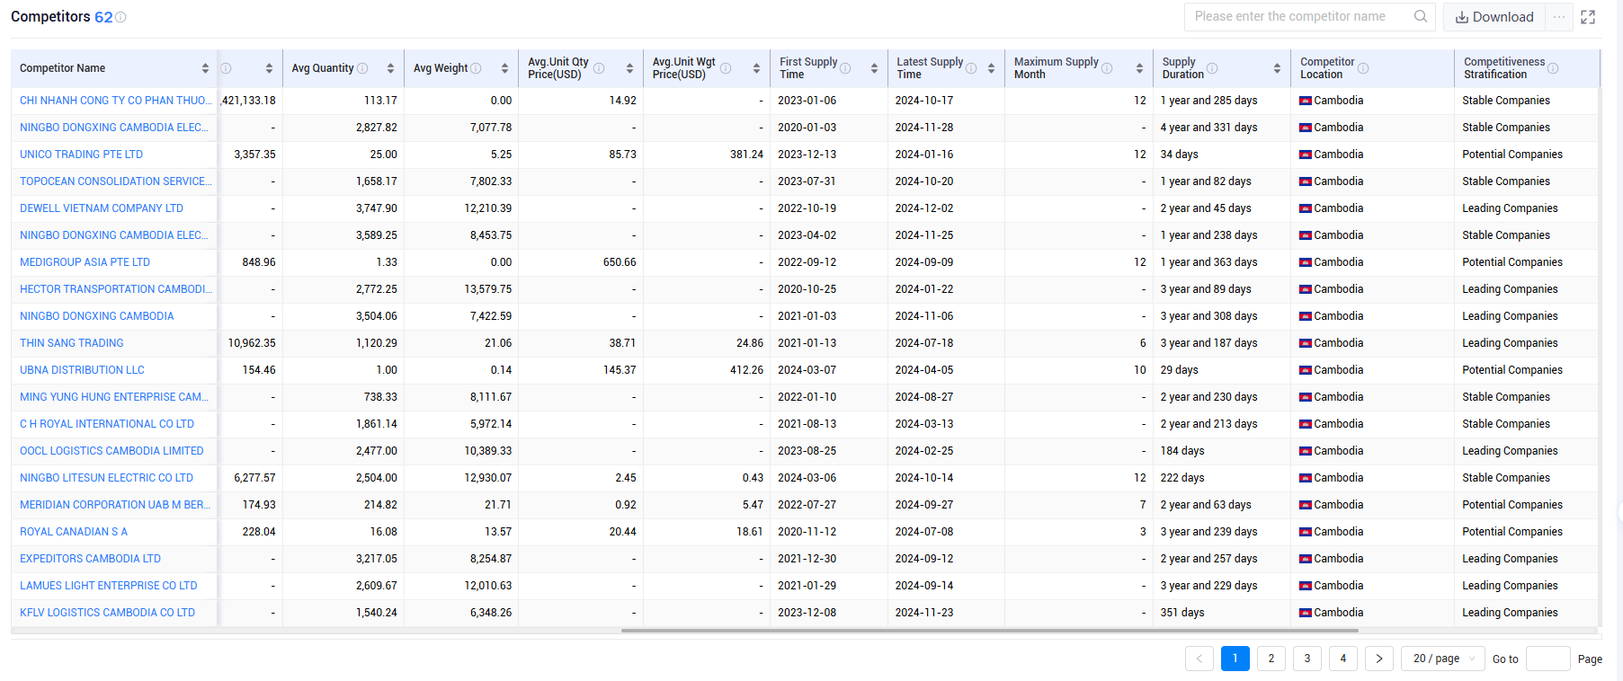Go to page 4
The height and width of the screenshot is (681, 1623).
(1343, 659)
